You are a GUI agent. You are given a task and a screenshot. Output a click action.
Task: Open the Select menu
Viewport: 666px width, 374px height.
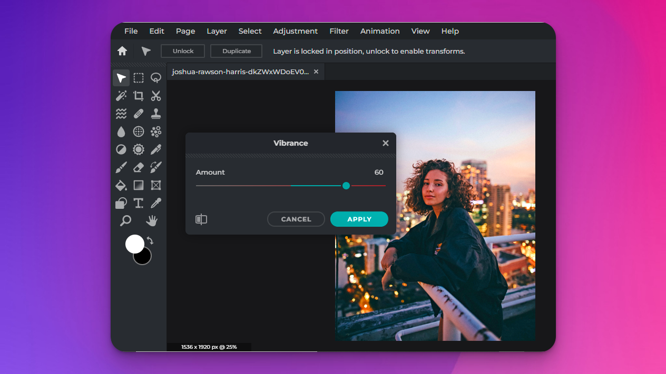250,31
